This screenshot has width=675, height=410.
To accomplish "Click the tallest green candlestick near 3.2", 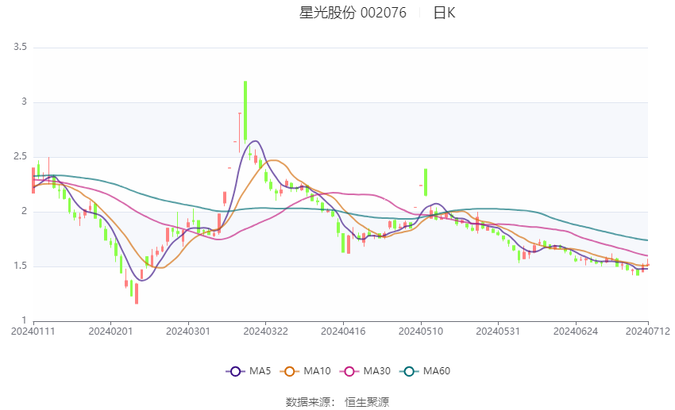I will 245,110.
